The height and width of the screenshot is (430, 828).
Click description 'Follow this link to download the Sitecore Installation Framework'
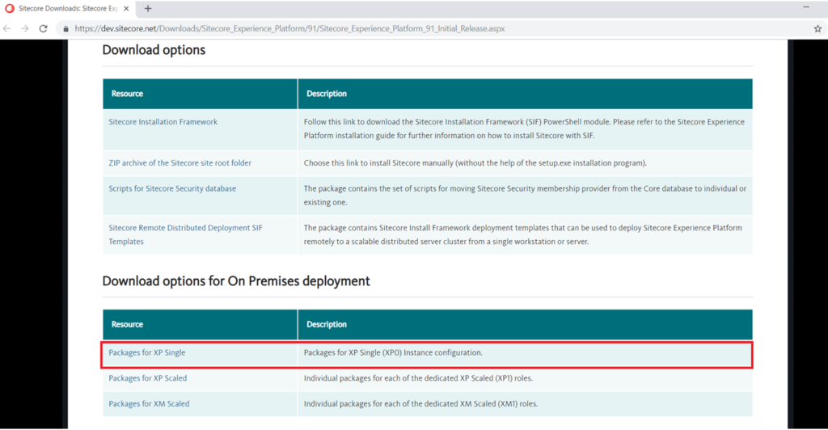coord(524,129)
